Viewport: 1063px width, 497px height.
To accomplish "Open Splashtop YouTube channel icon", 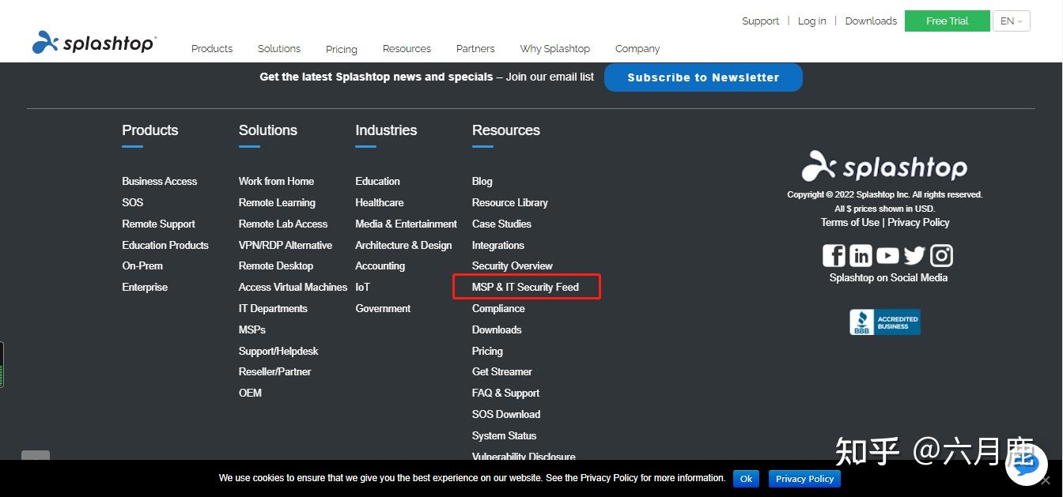I will 887,255.
